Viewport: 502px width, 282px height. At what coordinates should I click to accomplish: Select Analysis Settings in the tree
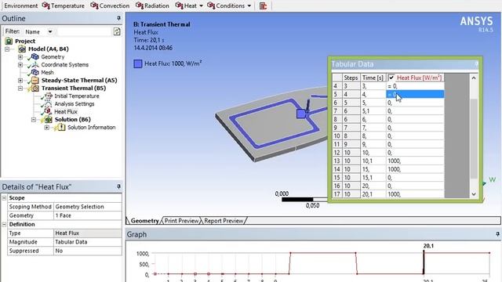pyautogui.click(x=75, y=103)
